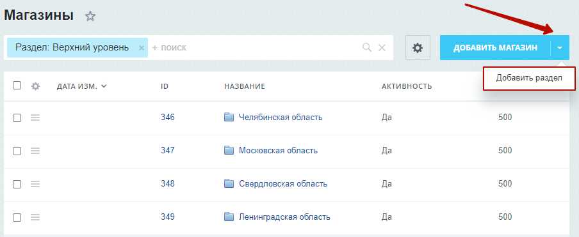This screenshot has width=579, height=237.
Task: Click value 500 in Свердловская область row
Action: (505, 183)
